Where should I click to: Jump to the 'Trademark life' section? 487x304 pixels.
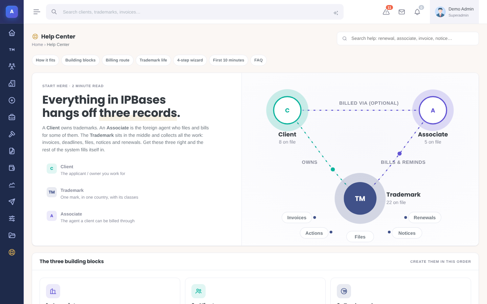[153, 60]
